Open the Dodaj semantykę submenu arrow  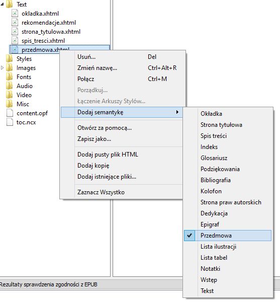tap(177, 112)
